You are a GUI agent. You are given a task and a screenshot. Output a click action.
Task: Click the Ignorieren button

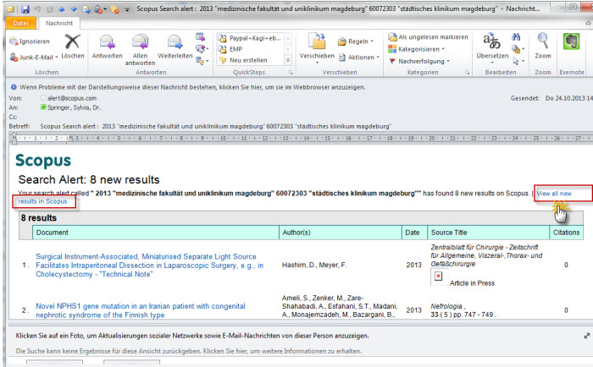coord(30,41)
